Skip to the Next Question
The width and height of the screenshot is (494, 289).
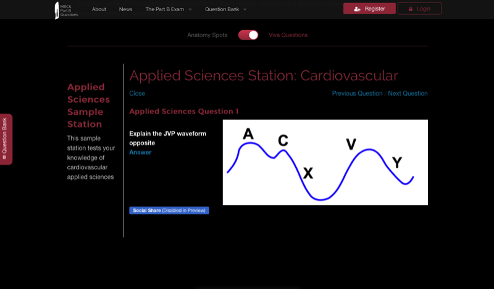click(x=408, y=94)
